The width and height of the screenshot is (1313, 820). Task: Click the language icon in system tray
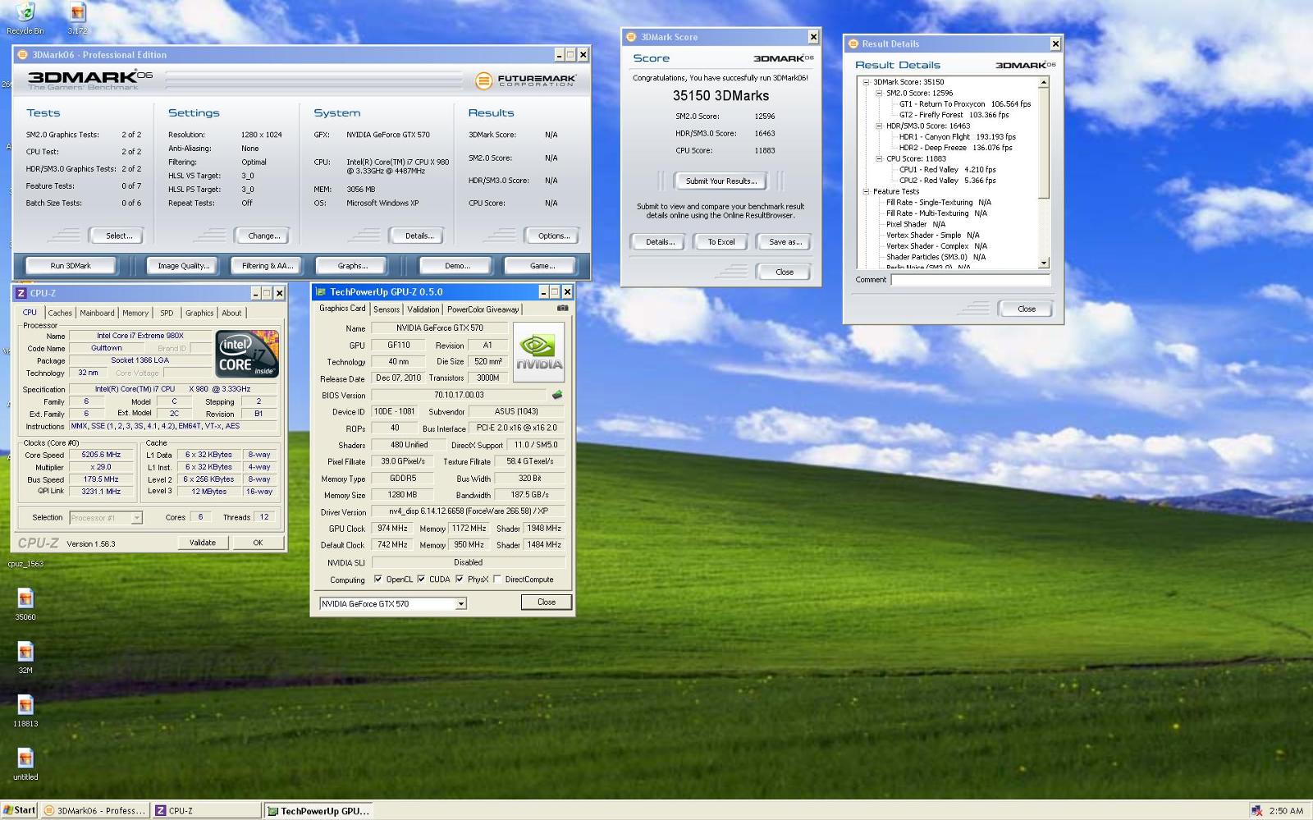pos(1256,810)
